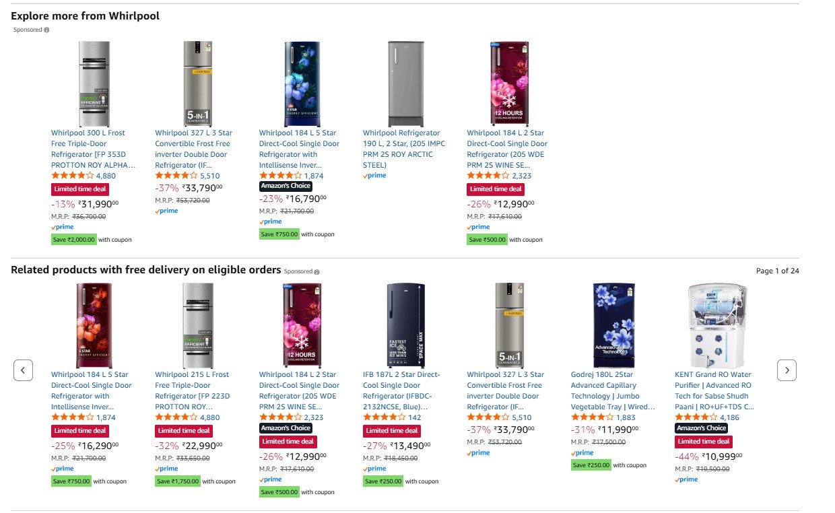Open Whirlpool Refrigerator 190 L Arctic Steel link

pyautogui.click(x=401, y=149)
